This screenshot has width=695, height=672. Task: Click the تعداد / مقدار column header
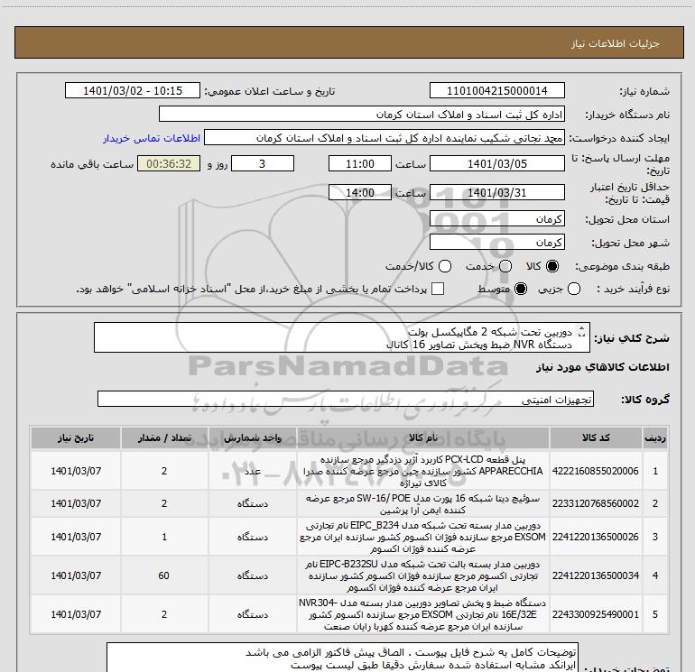coord(164,438)
